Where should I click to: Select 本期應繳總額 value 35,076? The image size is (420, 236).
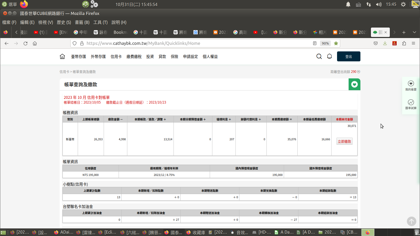(x=292, y=139)
